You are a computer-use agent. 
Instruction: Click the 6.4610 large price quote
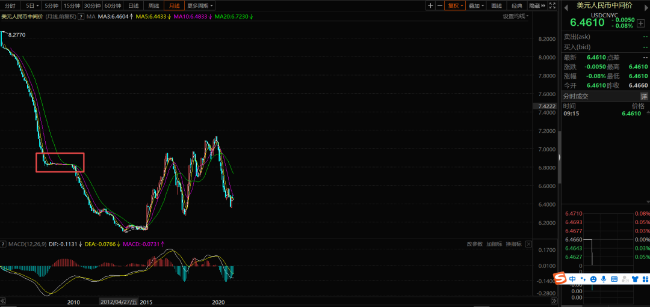(587, 22)
